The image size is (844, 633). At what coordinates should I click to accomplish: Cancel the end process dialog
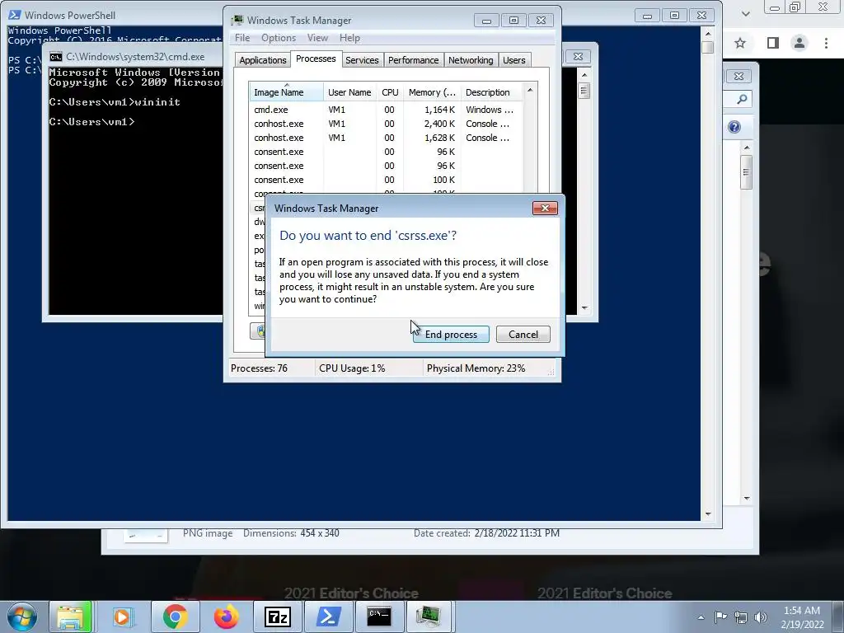(523, 335)
